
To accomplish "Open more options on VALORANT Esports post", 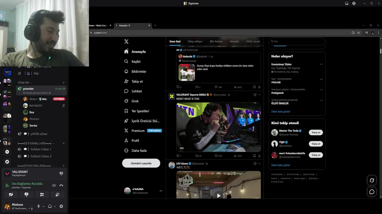I will (259, 95).
